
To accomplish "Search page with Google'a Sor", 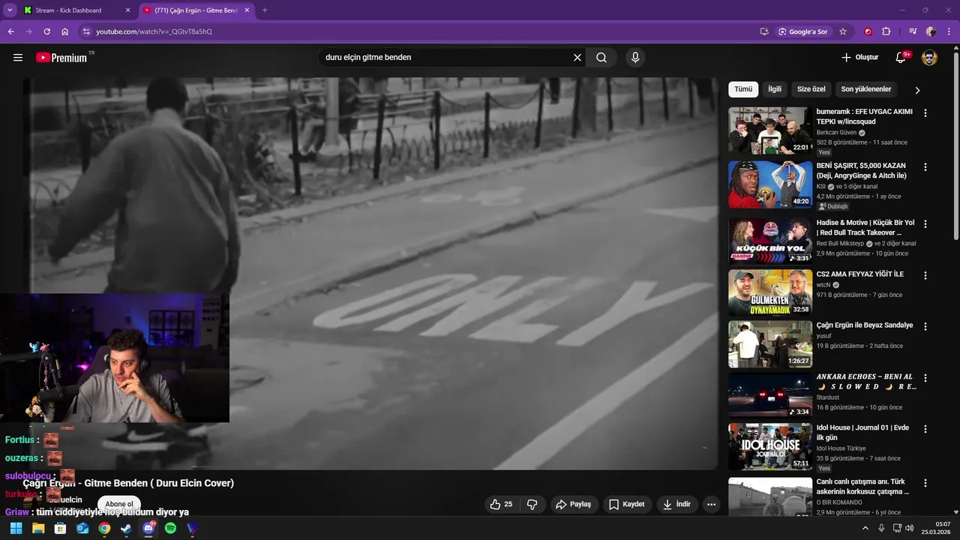I will point(803,31).
